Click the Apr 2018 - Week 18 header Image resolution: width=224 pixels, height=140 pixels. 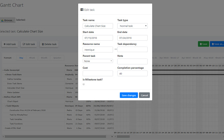[x=191, y=58]
